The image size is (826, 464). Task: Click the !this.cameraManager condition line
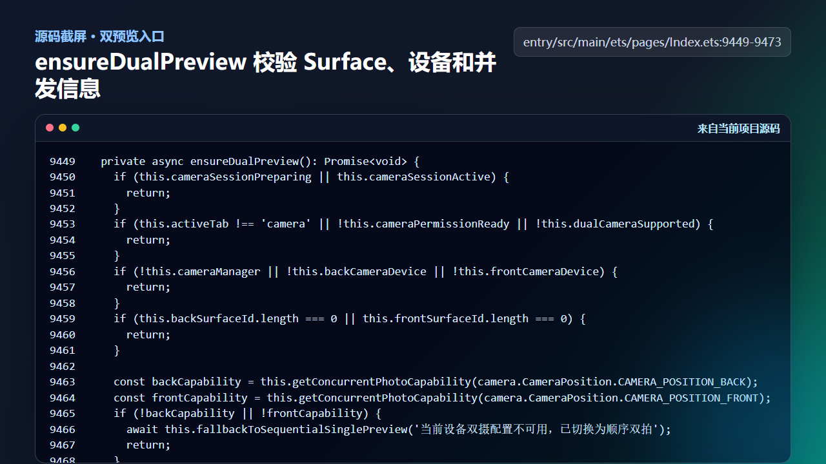[x=365, y=271]
